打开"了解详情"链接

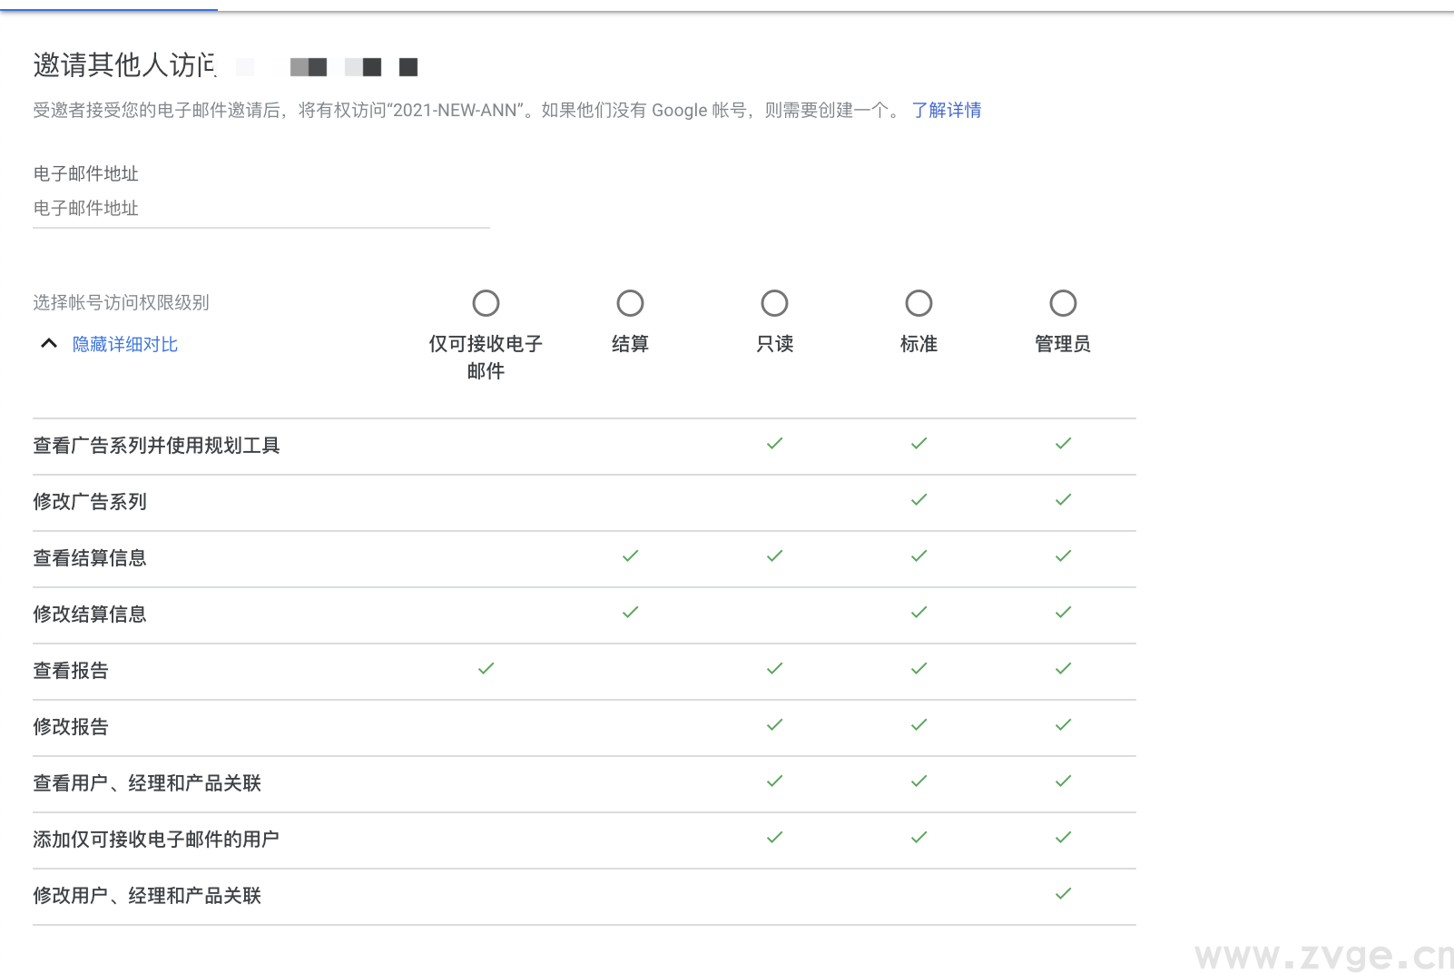pos(947,110)
